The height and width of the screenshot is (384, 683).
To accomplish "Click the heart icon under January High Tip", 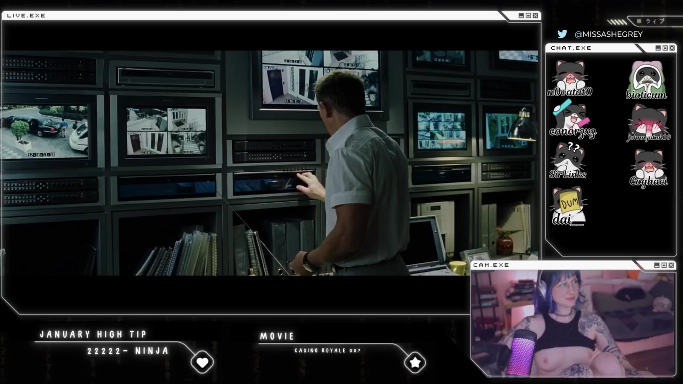I will (202, 362).
